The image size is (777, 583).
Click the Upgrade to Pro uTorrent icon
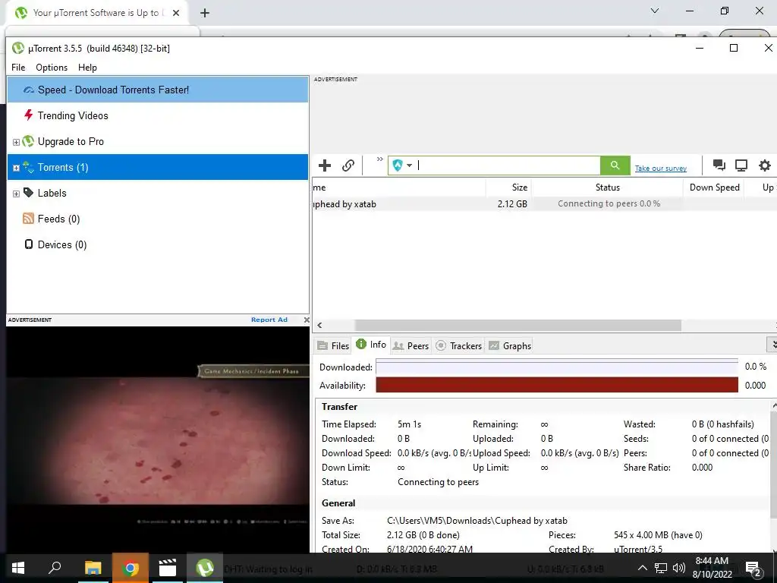[29, 141]
